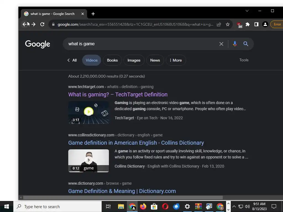Click the 'About 2,210,000,000 results' text
Screen dimensions: 283x212
tap(106, 76)
